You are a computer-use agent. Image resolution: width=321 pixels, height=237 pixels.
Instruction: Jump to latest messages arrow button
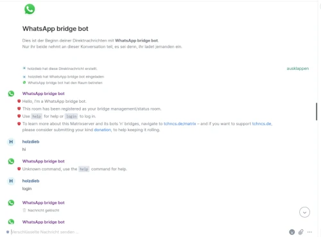[304, 212]
